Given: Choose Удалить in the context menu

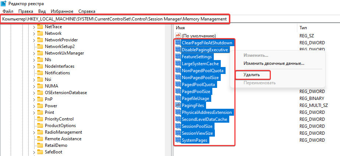Looking at the screenshot, I should tap(252, 75).
